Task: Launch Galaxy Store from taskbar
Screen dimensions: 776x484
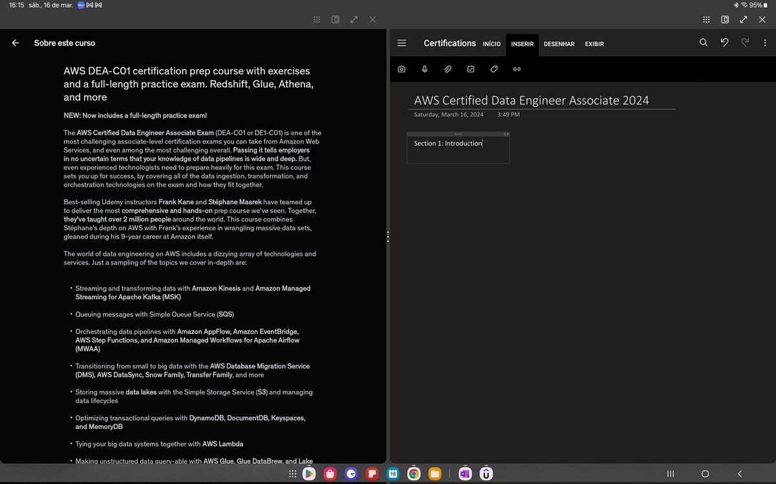Action: (330, 474)
